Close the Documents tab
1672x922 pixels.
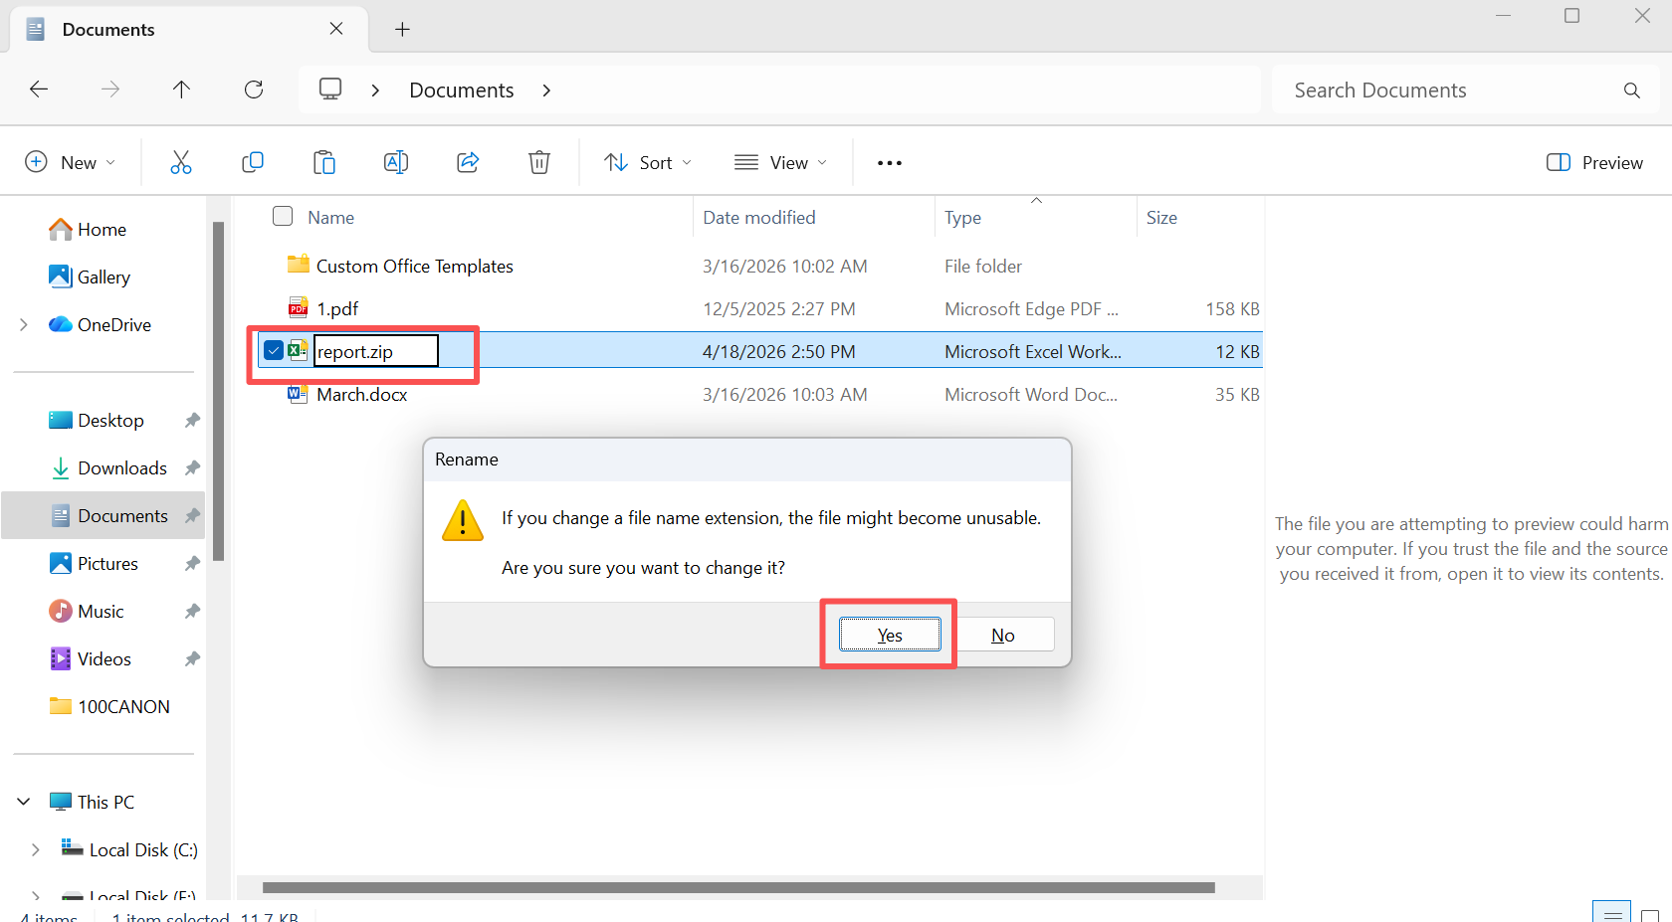tap(336, 29)
